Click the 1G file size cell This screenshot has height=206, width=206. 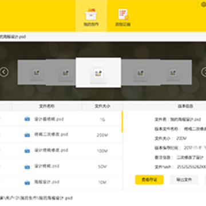coord(102,120)
